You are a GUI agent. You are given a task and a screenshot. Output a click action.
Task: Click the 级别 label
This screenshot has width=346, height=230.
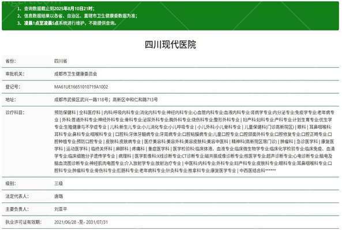coord(10,183)
